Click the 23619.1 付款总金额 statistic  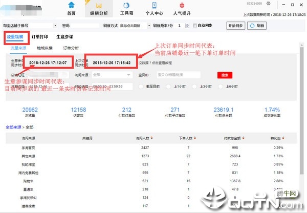[x=224, y=112]
